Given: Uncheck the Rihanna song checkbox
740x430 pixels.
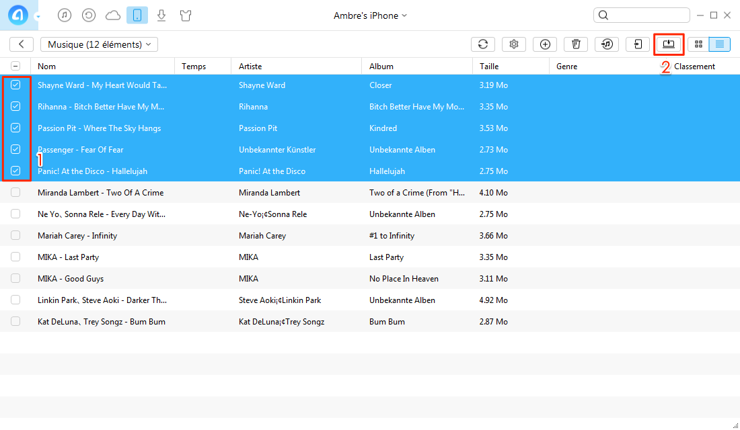Looking at the screenshot, I should 15,107.
